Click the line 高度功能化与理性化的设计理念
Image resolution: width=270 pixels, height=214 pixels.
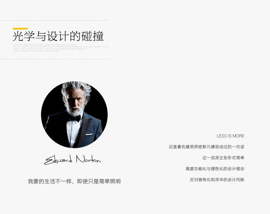(x=215, y=169)
